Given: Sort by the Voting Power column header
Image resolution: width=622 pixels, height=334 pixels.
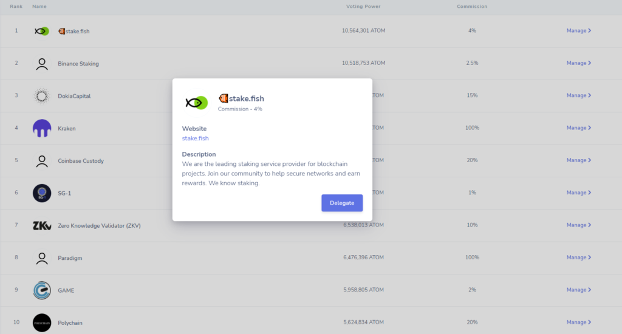Looking at the screenshot, I should [363, 6].
